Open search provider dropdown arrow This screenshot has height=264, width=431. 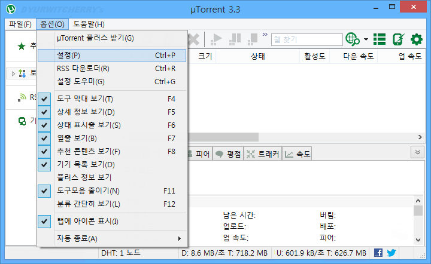pos(366,39)
